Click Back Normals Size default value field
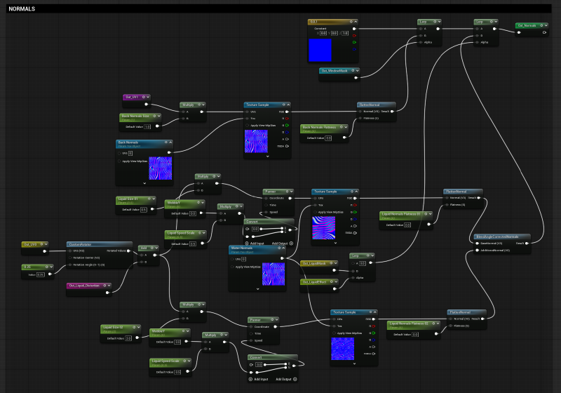Viewport: 561px width, 393px height. 147,126
